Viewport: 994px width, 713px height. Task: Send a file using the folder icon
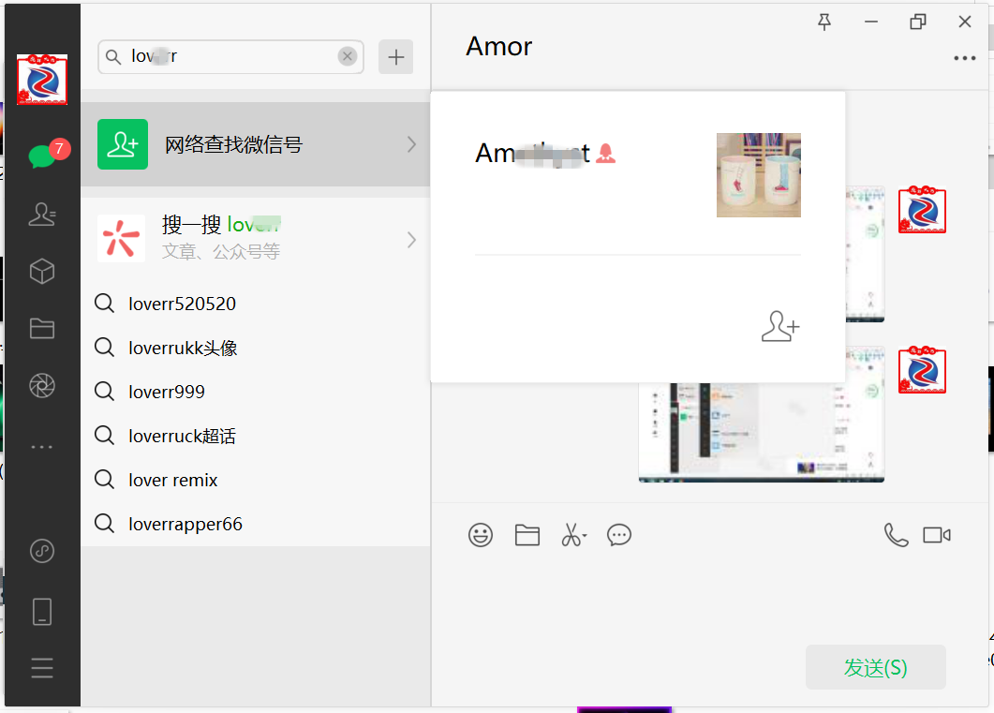coord(527,535)
